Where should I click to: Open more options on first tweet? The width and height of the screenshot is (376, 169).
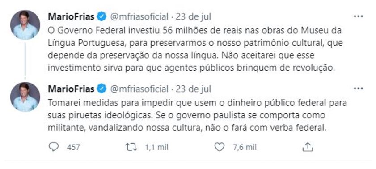click(x=359, y=16)
